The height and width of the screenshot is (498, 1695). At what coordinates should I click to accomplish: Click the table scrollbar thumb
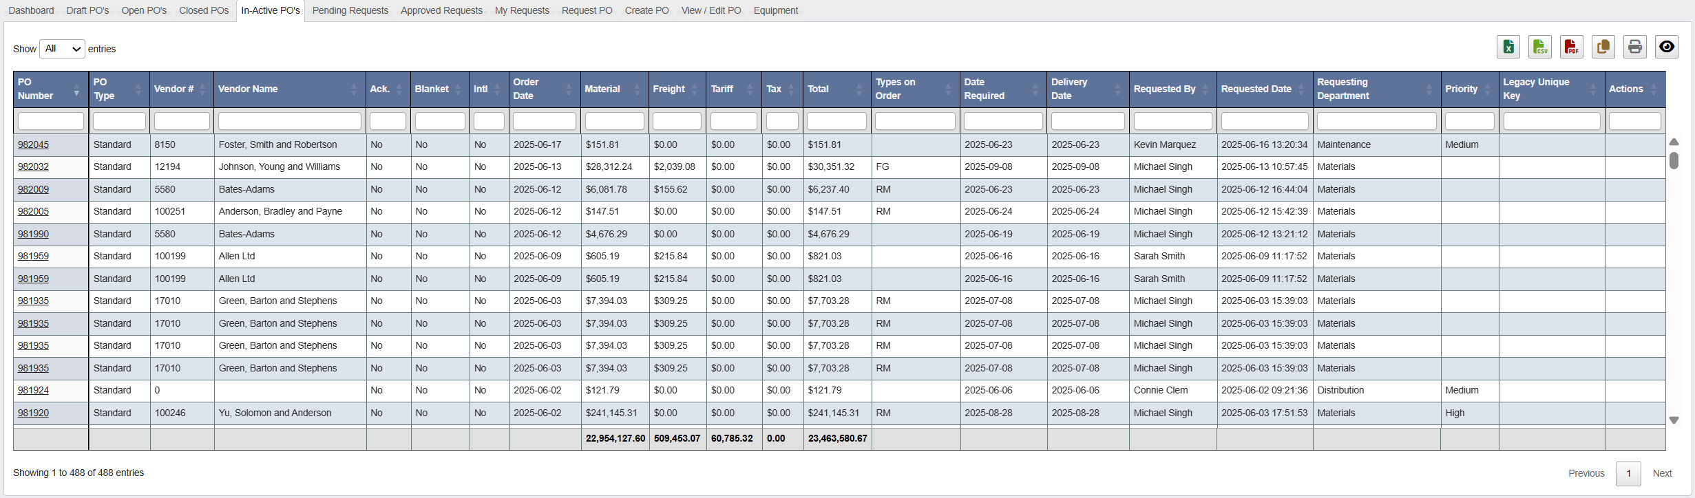tap(1674, 160)
